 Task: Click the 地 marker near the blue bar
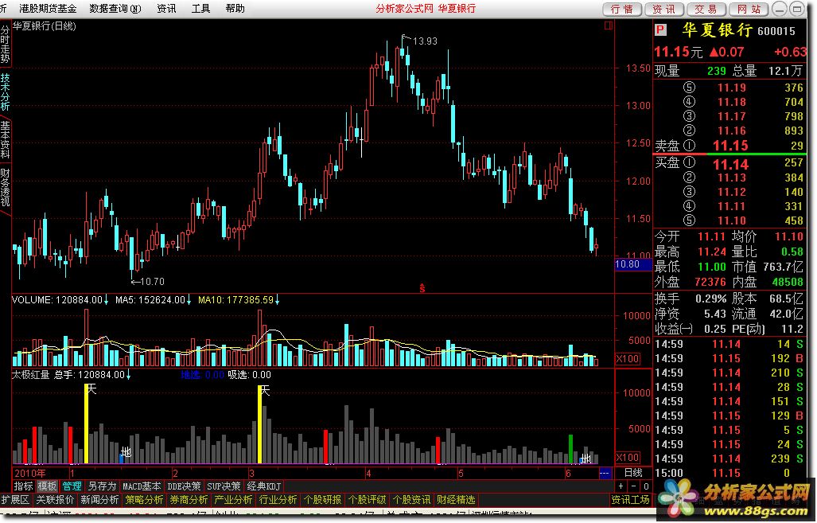pos(126,451)
